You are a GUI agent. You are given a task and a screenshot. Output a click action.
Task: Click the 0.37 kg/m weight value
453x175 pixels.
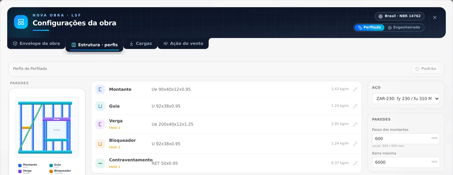(x=340, y=163)
